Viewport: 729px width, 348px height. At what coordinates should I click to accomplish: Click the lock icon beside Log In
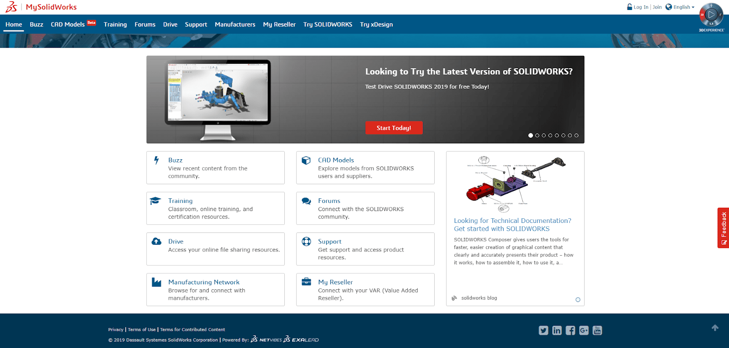coord(630,7)
